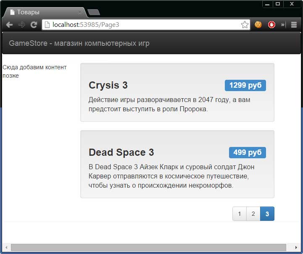Minimize the browser window
Image resolution: width=303 pixels, height=254 pixels.
pyautogui.click(x=267, y=4)
